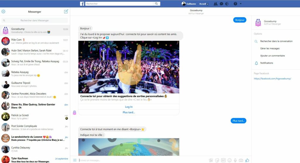
Task: Open Hubr Stef, Marion Stefani conversation
Action: point(35,52)
